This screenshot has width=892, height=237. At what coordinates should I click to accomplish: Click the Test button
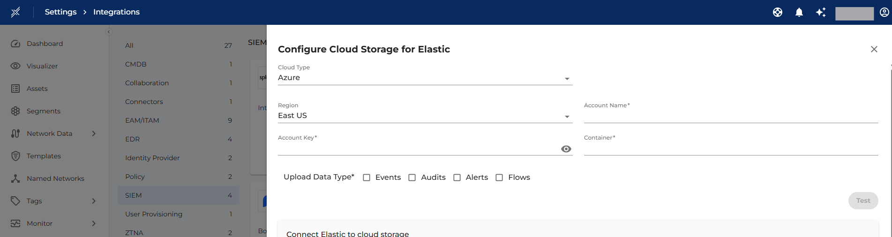[x=863, y=200]
